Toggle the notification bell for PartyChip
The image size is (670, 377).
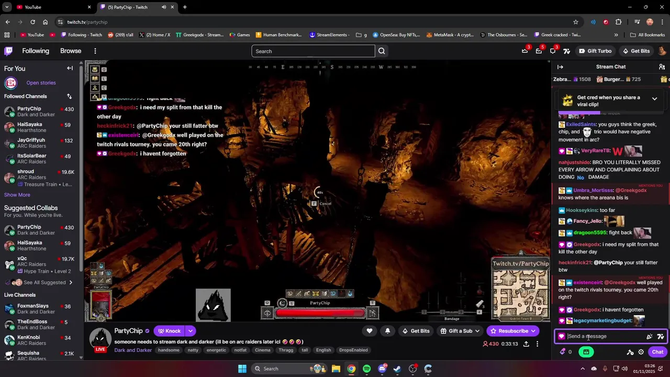click(387, 331)
